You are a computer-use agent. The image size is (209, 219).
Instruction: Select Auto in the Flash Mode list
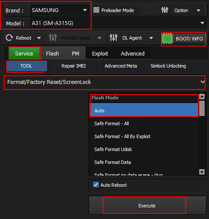pyautogui.click(x=144, y=111)
